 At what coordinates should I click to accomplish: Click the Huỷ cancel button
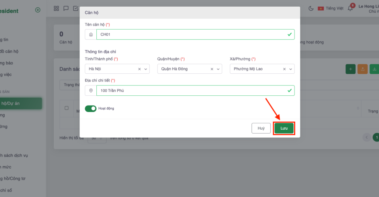click(261, 128)
